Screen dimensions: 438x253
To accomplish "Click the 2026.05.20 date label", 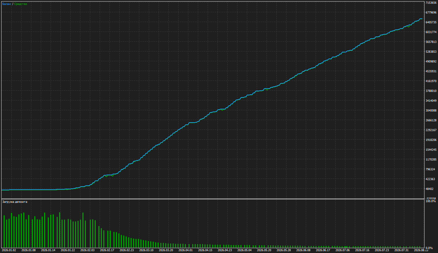I will click(264, 250).
